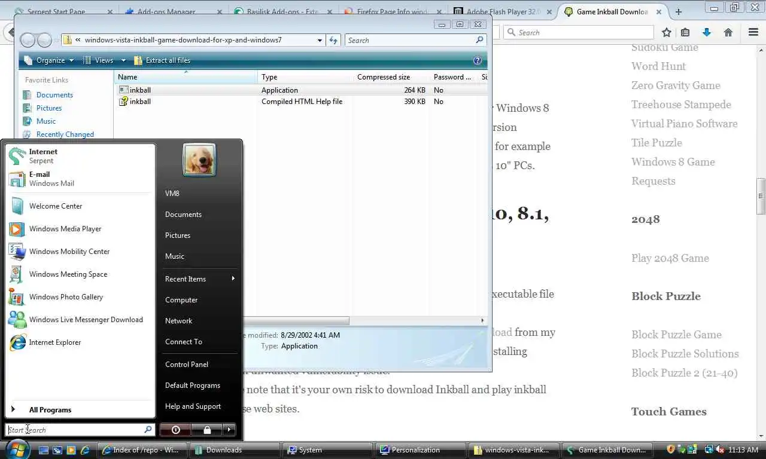Click the Explorer refresh button
The image size is (766, 459).
click(334, 40)
